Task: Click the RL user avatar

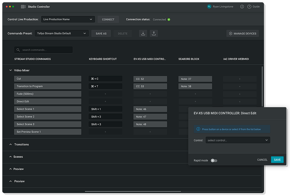Action: (209, 6)
